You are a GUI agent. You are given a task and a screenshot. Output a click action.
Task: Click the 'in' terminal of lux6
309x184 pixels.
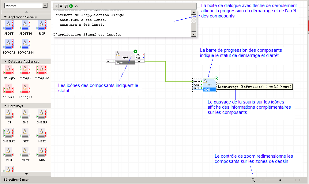(111, 61)
